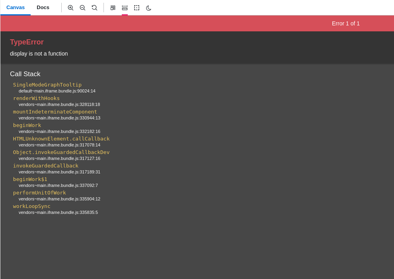The width and height of the screenshot is (394, 279).
Task: Switch to the Docs tab
Action: click(43, 7)
